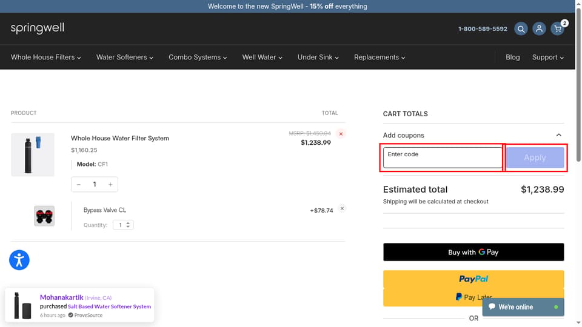Increase Whole House Filter quantity with plus

[x=110, y=184]
